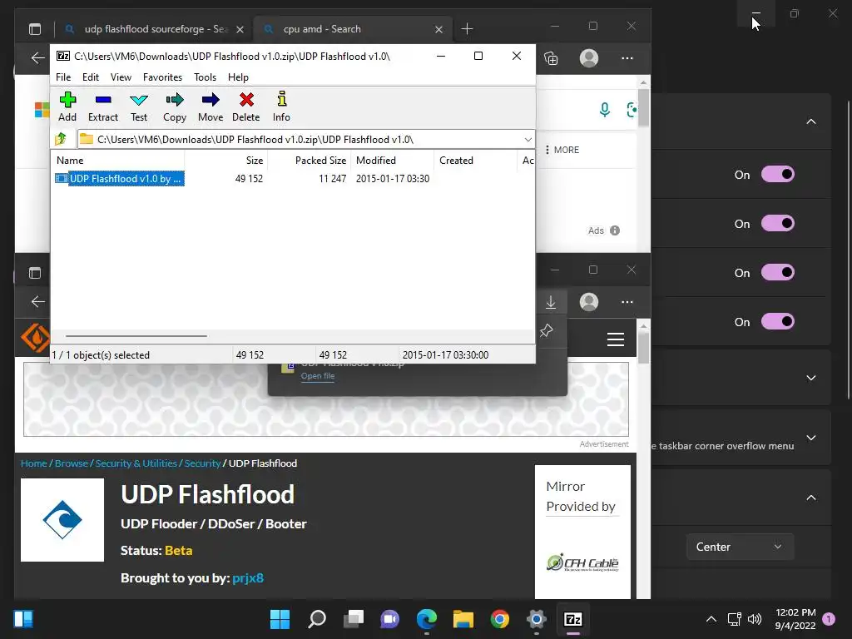Screen dimensions: 852x639
Task: Click the Open file link
Action: point(318,375)
